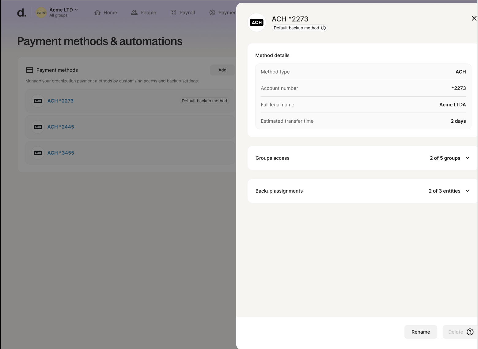Expand the Backup assignments section

[467, 191]
